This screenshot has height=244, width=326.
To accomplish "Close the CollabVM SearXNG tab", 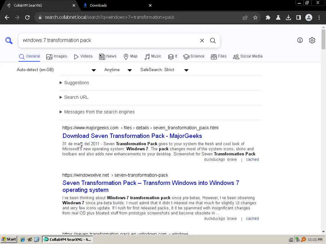I will [x=74, y=5].
